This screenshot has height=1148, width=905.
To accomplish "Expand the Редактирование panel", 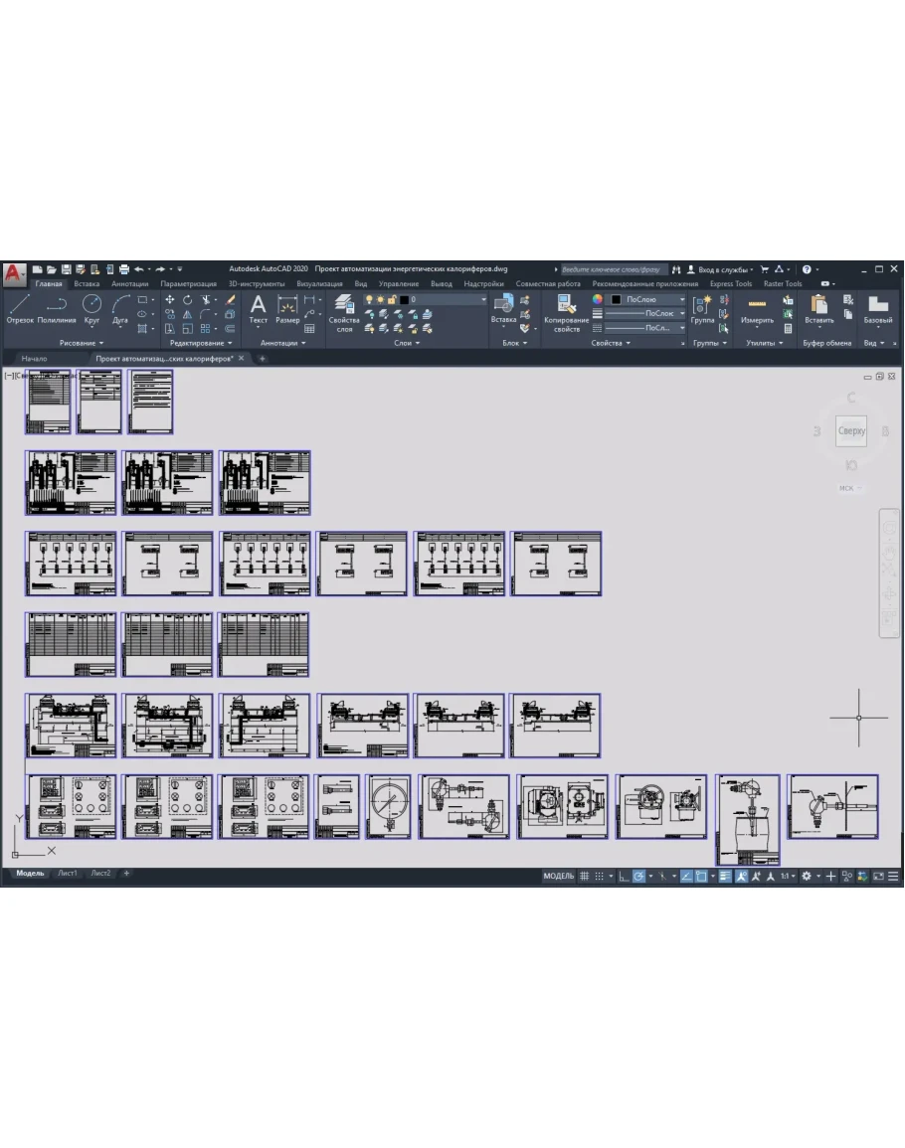I will [x=201, y=343].
